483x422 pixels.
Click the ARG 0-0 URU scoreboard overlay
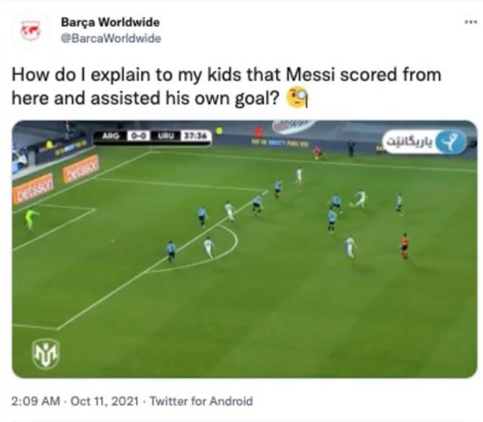coord(153,136)
